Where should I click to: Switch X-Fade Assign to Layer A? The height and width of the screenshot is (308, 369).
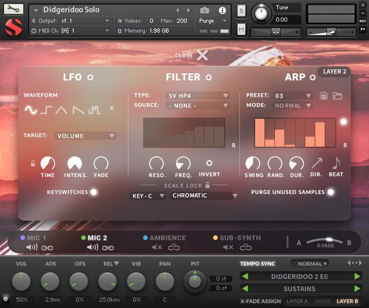(x=297, y=302)
